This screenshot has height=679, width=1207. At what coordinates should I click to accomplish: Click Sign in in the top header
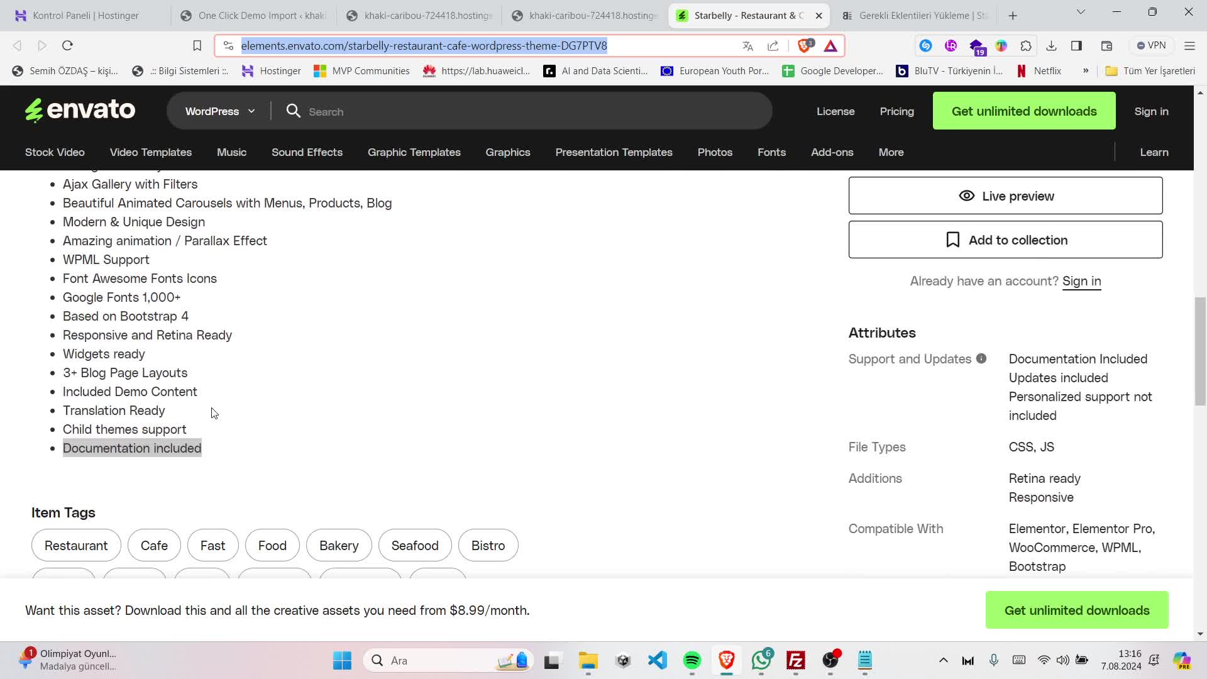point(1151,111)
